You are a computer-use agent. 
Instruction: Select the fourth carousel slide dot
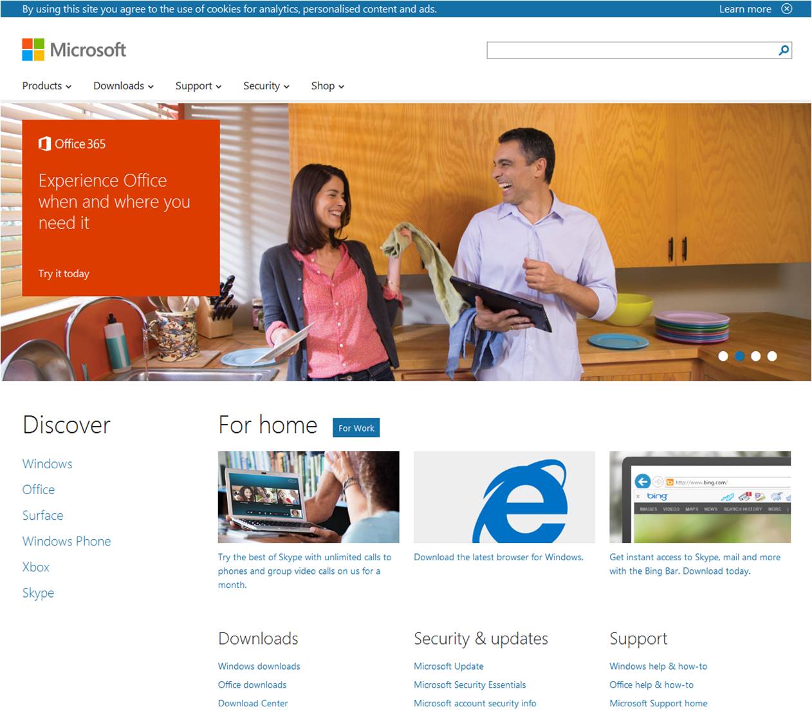point(772,356)
